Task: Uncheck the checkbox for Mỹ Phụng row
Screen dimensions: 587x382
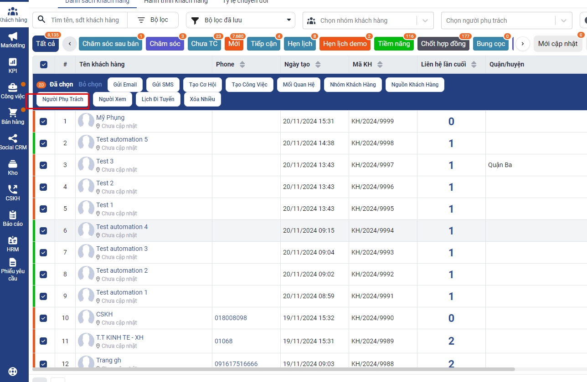Action: pyautogui.click(x=43, y=122)
